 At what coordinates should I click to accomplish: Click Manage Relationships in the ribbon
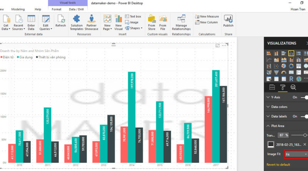181,22
